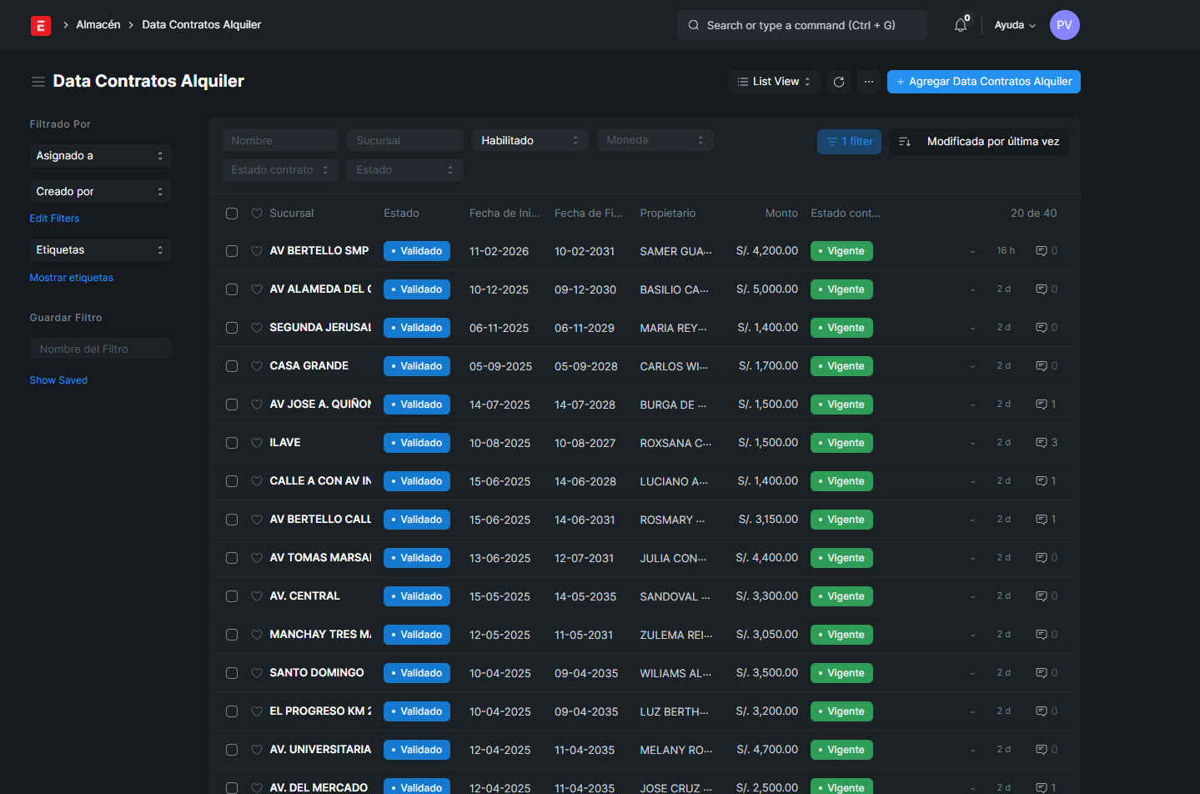Open the Ayuda menu
The image size is (1200, 794).
[x=1014, y=25]
